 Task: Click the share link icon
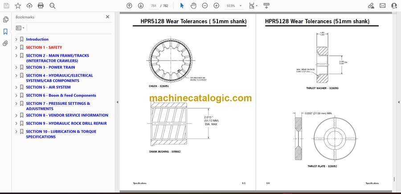click(371, 6)
